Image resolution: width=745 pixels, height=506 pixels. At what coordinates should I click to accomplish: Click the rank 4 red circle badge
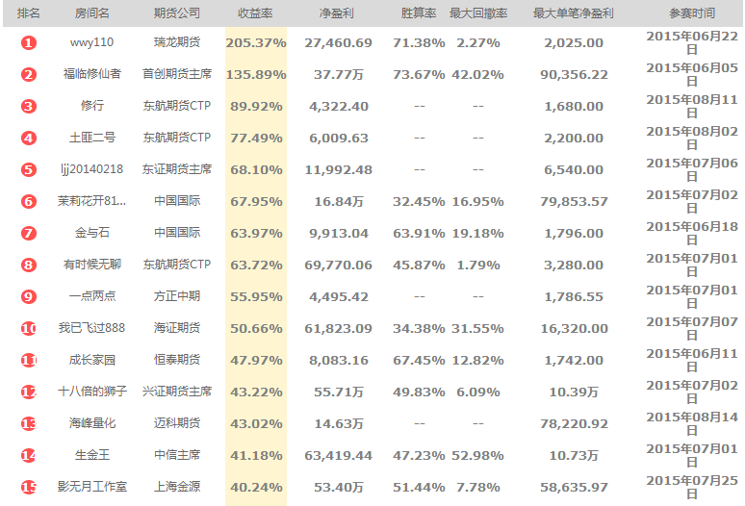point(29,139)
